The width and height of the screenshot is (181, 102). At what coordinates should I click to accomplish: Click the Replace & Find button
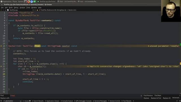[156, 98]
